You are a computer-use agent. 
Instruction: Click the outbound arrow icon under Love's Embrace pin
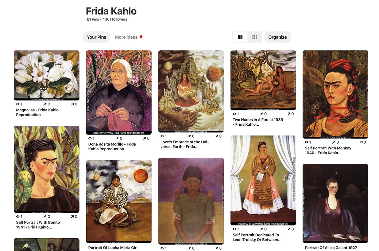point(217,136)
